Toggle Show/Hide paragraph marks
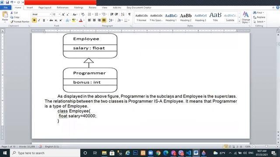This screenshot has width=280, height=157. coord(129,14)
